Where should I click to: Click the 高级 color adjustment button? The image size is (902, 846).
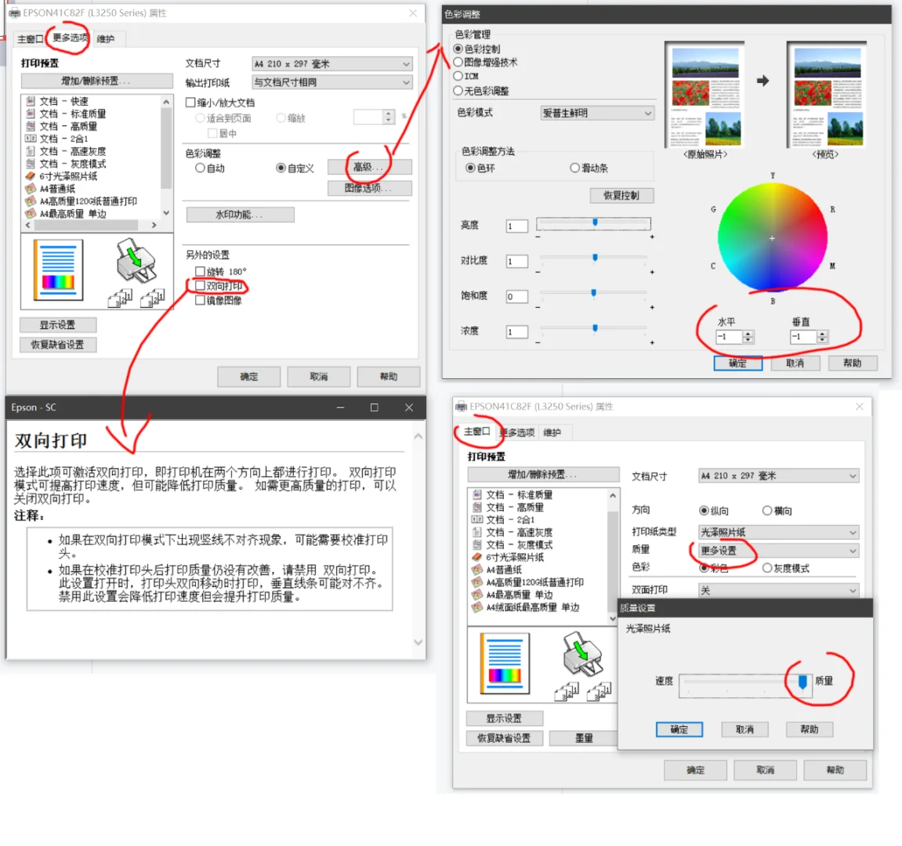[x=370, y=167]
